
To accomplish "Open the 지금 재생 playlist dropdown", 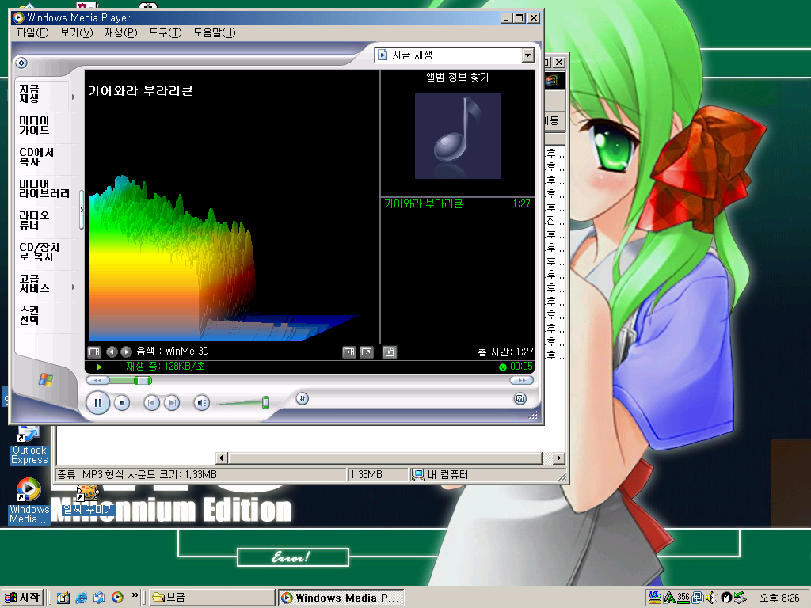I will [528, 55].
